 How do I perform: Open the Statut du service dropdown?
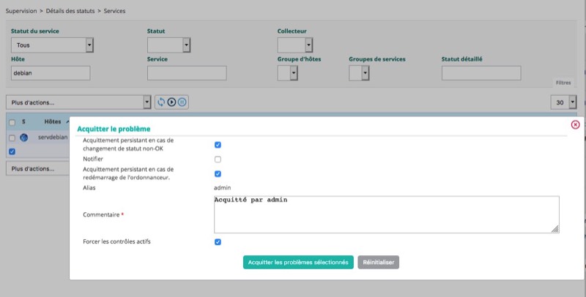pos(53,45)
